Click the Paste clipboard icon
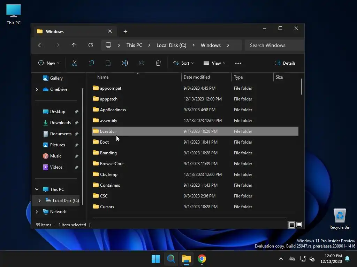 pos(108,63)
